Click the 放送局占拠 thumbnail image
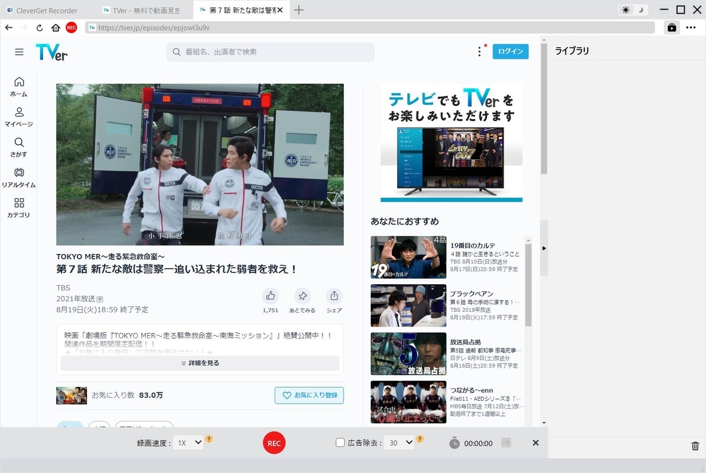Screen dimensions: 706x473 point(408,354)
